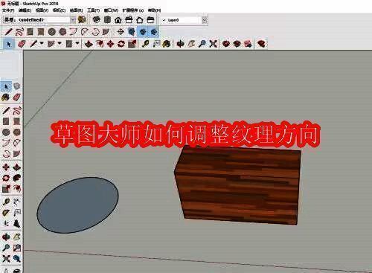Toggle Display Section Cuts
The width and height of the screenshot is (372, 273).
coord(142,32)
